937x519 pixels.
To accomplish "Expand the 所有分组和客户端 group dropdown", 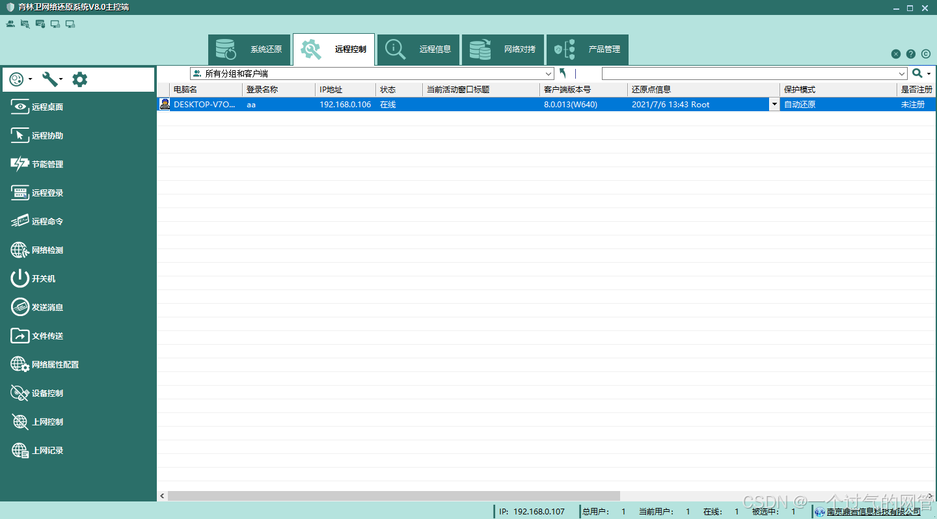I will (549, 74).
